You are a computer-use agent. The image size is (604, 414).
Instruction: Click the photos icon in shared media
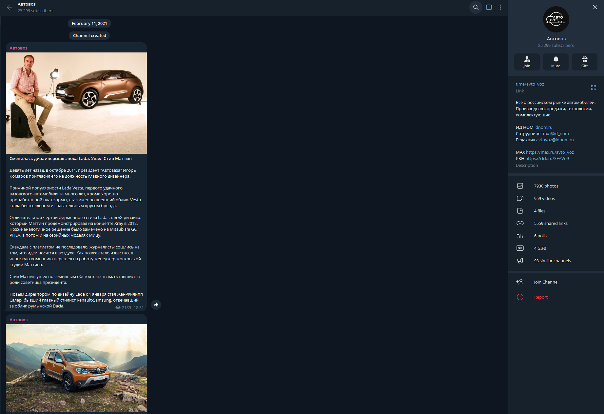tap(520, 186)
